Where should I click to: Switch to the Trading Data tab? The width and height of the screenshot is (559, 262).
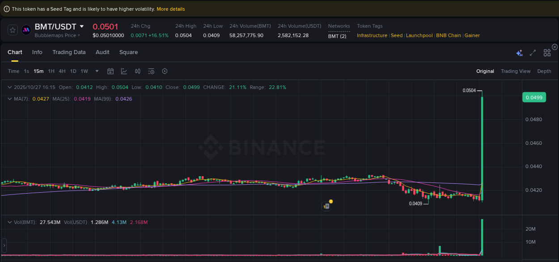(x=69, y=52)
